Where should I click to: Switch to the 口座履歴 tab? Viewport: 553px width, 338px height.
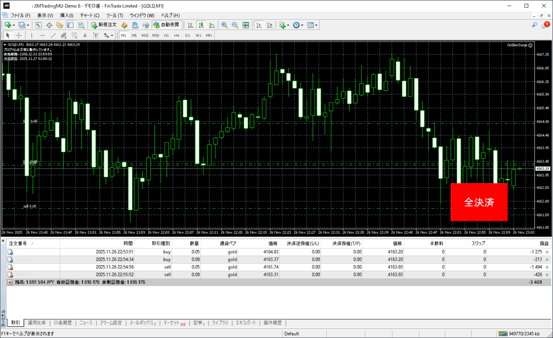(x=63, y=323)
